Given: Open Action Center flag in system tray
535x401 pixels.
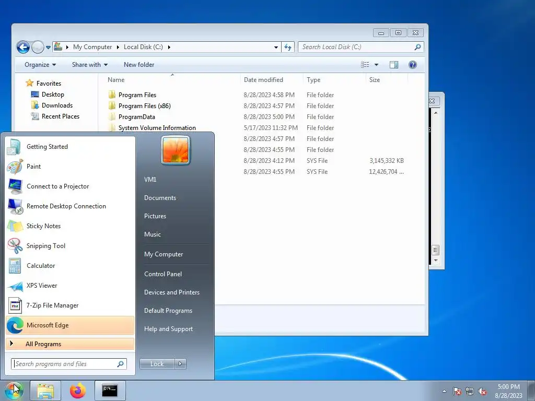Looking at the screenshot, I should tap(457, 391).
